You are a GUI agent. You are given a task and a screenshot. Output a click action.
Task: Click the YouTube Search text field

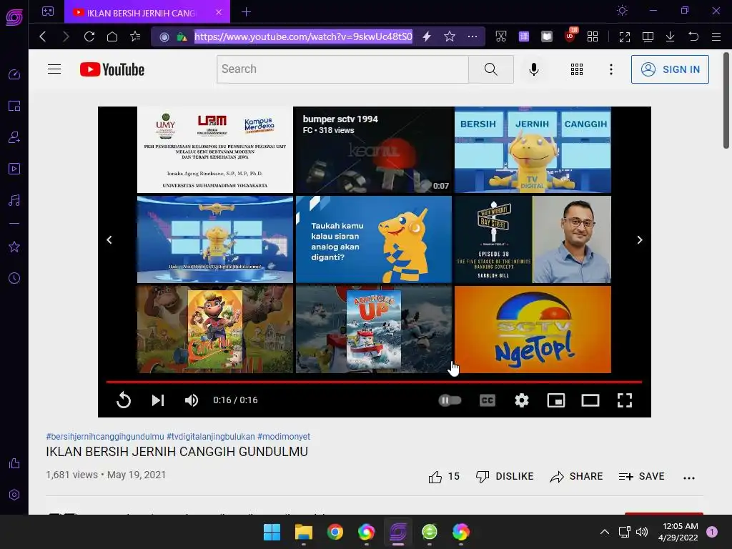(342, 69)
